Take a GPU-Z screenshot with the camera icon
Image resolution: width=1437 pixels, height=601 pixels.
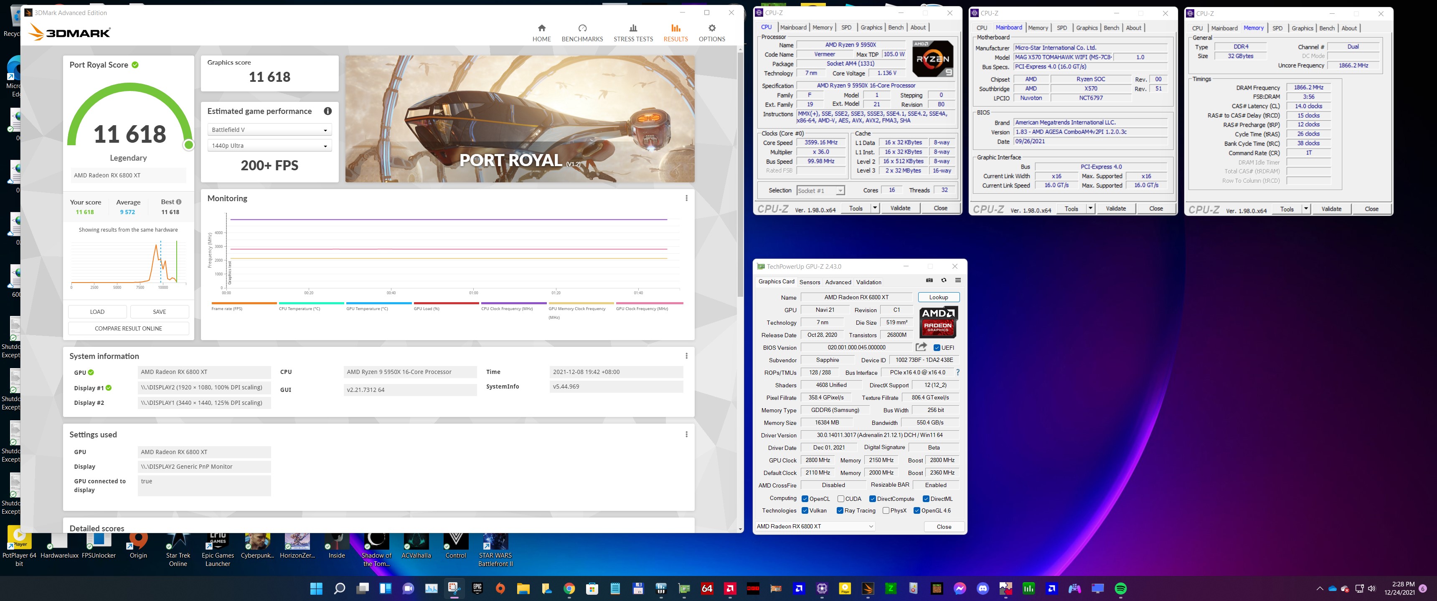[x=929, y=280]
